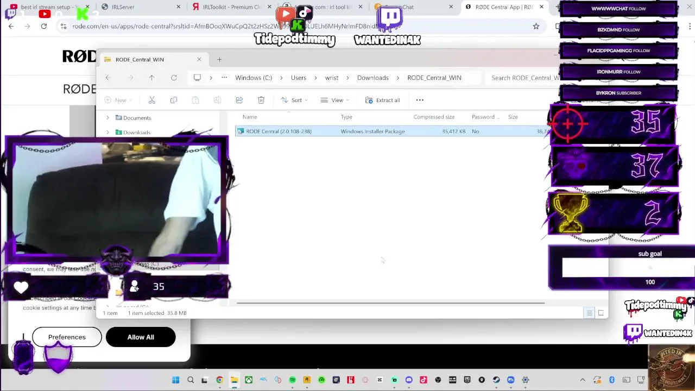This screenshot has width=695, height=391.
Task: Expand hidden breadcrumb path ellipsis
Action: pyautogui.click(x=224, y=78)
